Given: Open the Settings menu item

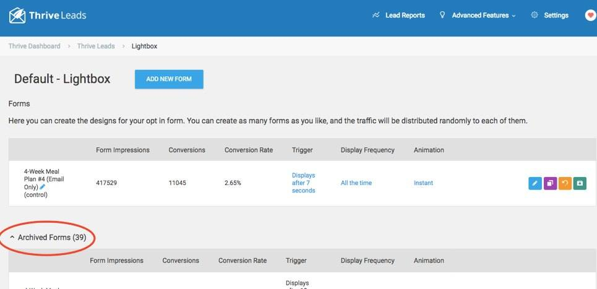Looking at the screenshot, I should coord(556,15).
